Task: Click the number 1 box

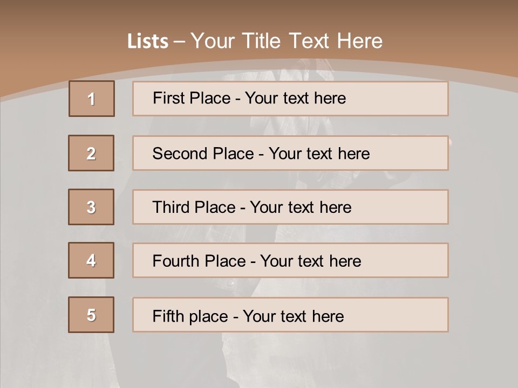Action: 92,99
